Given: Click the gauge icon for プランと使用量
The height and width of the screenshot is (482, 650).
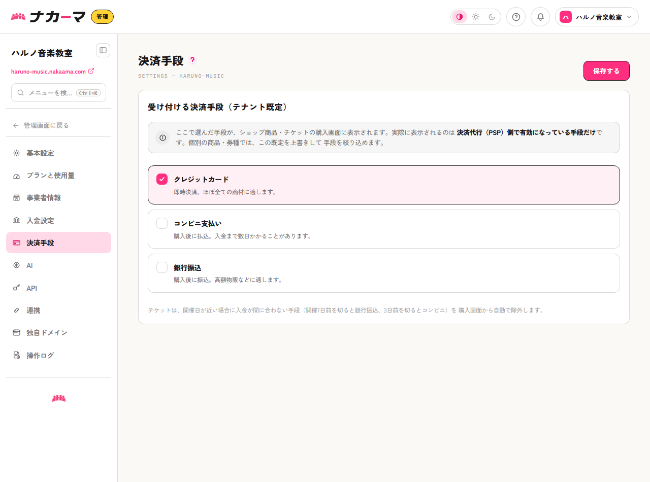Looking at the screenshot, I should pos(16,176).
